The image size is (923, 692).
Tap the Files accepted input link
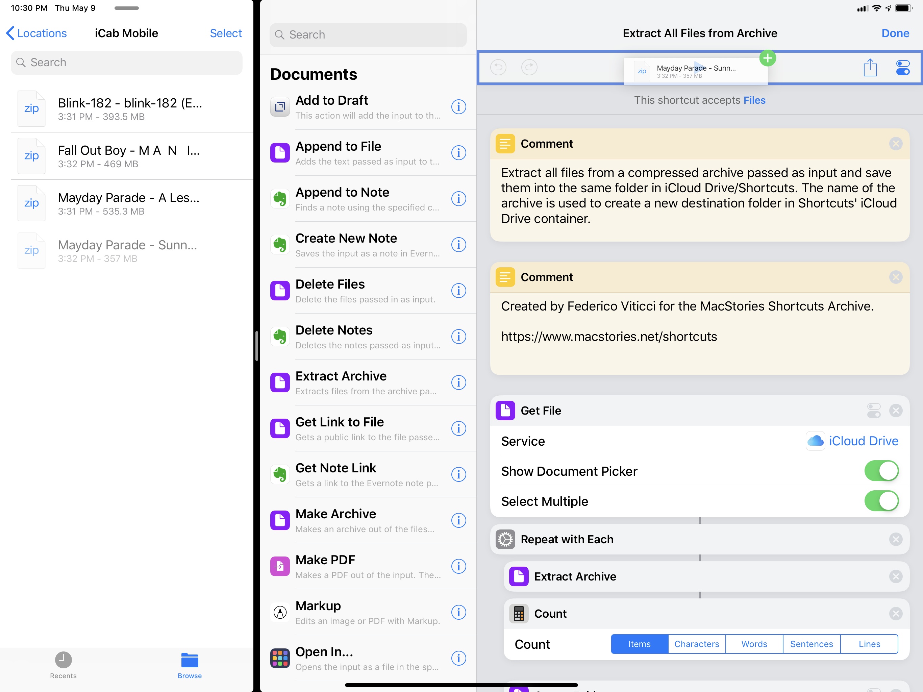point(754,100)
